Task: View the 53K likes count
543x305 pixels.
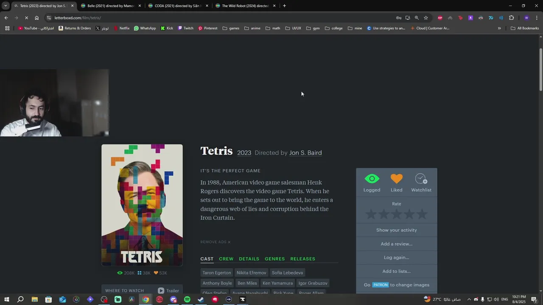Action: click(160, 273)
